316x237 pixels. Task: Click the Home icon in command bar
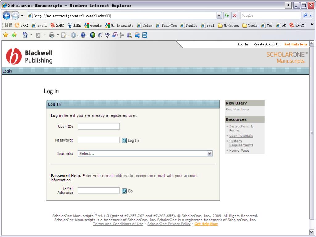click(25, 35)
